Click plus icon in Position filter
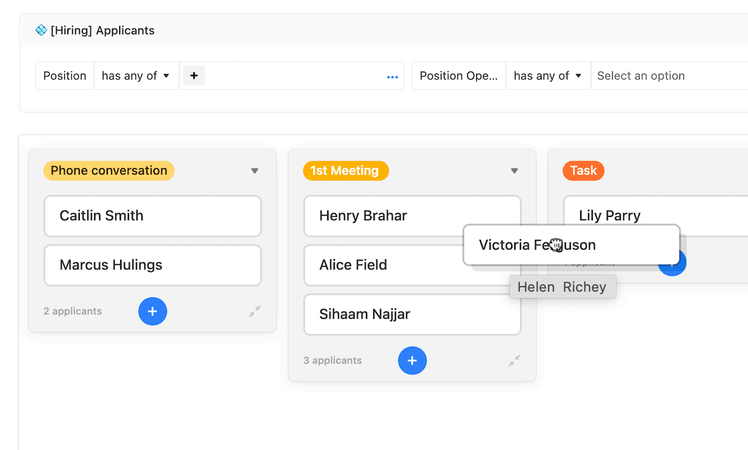The width and height of the screenshot is (748, 450). coord(194,75)
